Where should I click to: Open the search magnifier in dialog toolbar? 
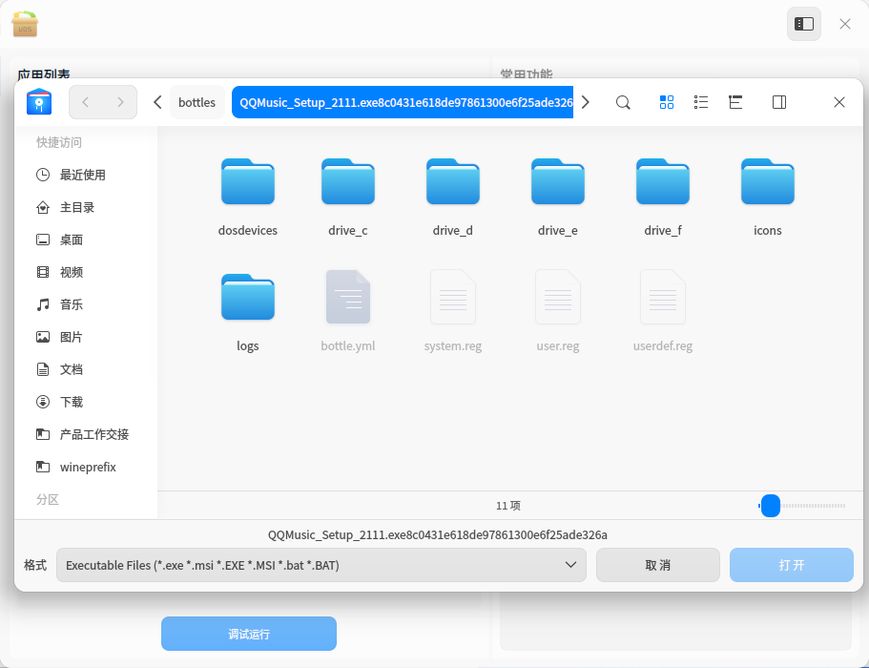[x=623, y=102]
